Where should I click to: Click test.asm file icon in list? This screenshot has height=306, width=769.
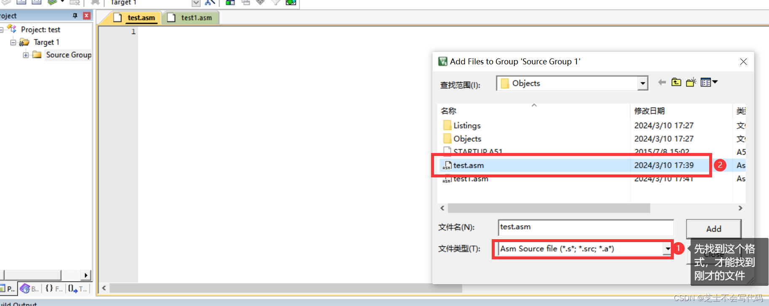[x=447, y=165]
